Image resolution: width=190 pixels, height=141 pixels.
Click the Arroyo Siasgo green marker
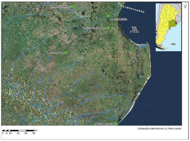point(72,6)
